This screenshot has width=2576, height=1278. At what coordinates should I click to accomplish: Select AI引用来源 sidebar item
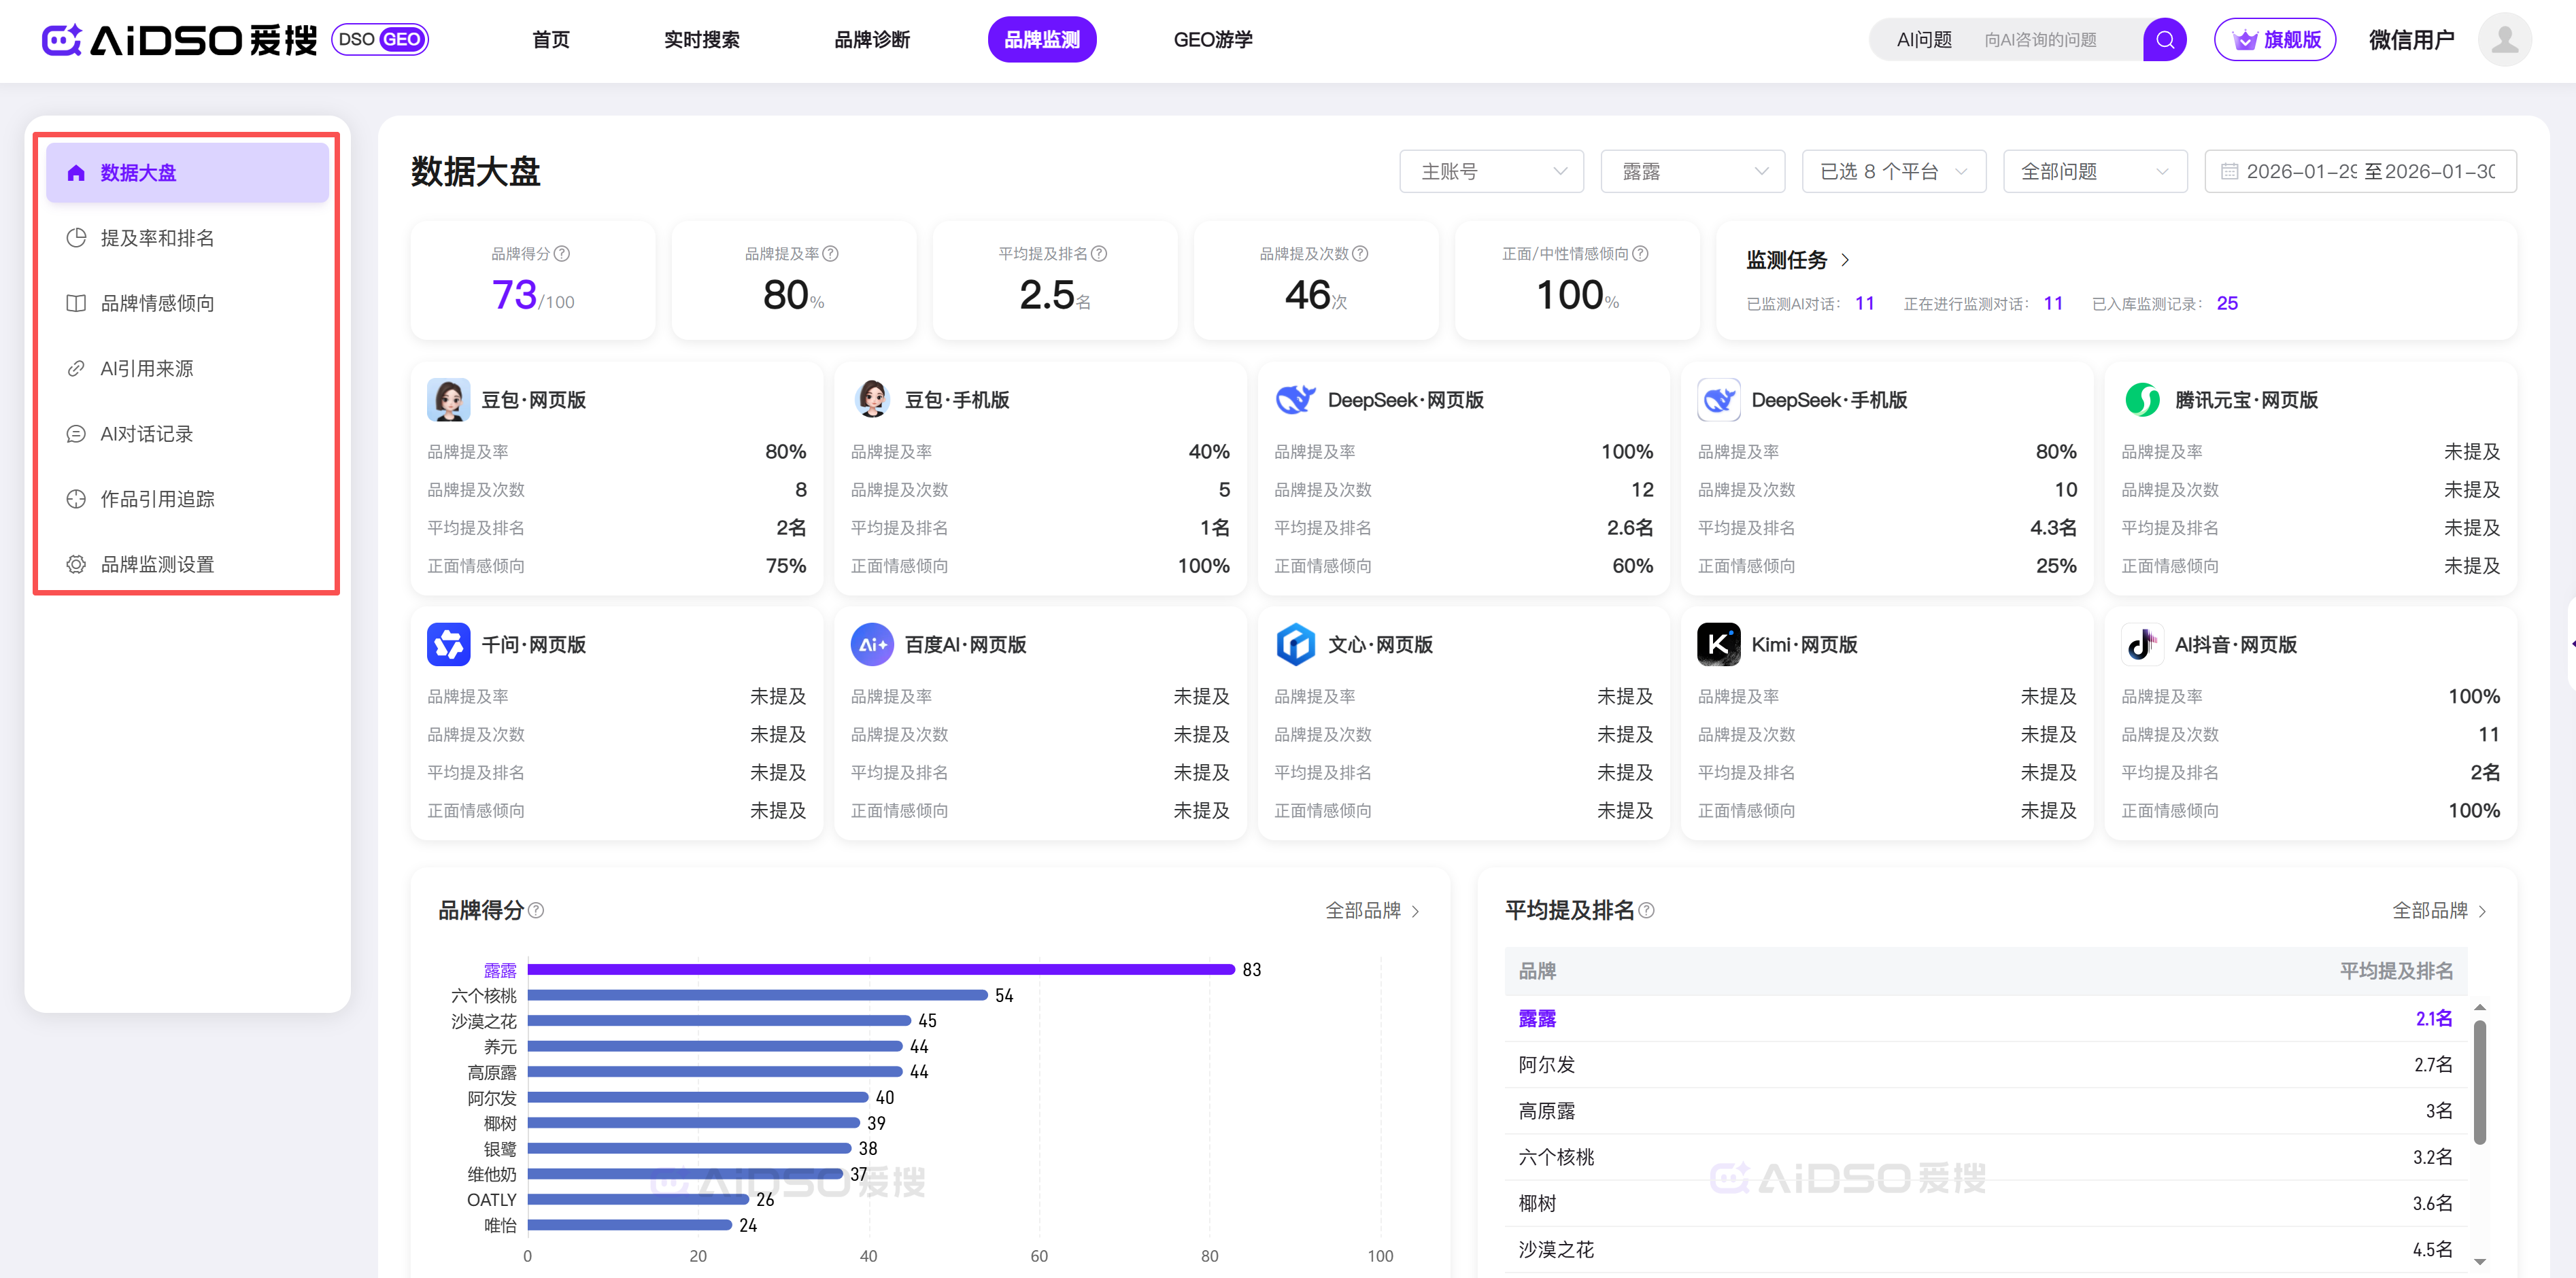coord(146,369)
